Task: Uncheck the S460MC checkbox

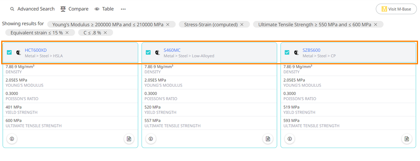Action: [x=148, y=52]
